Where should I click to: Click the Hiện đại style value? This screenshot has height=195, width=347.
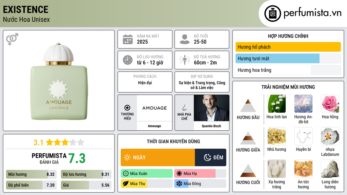[x=145, y=83]
